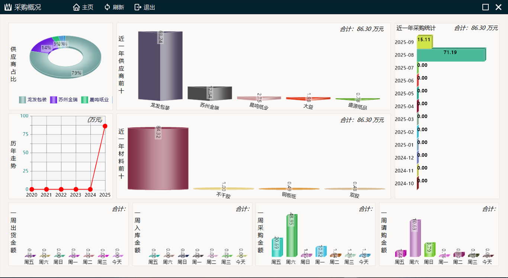Click the large 84.32 material cylinder
508x278 pixels.
(158, 159)
